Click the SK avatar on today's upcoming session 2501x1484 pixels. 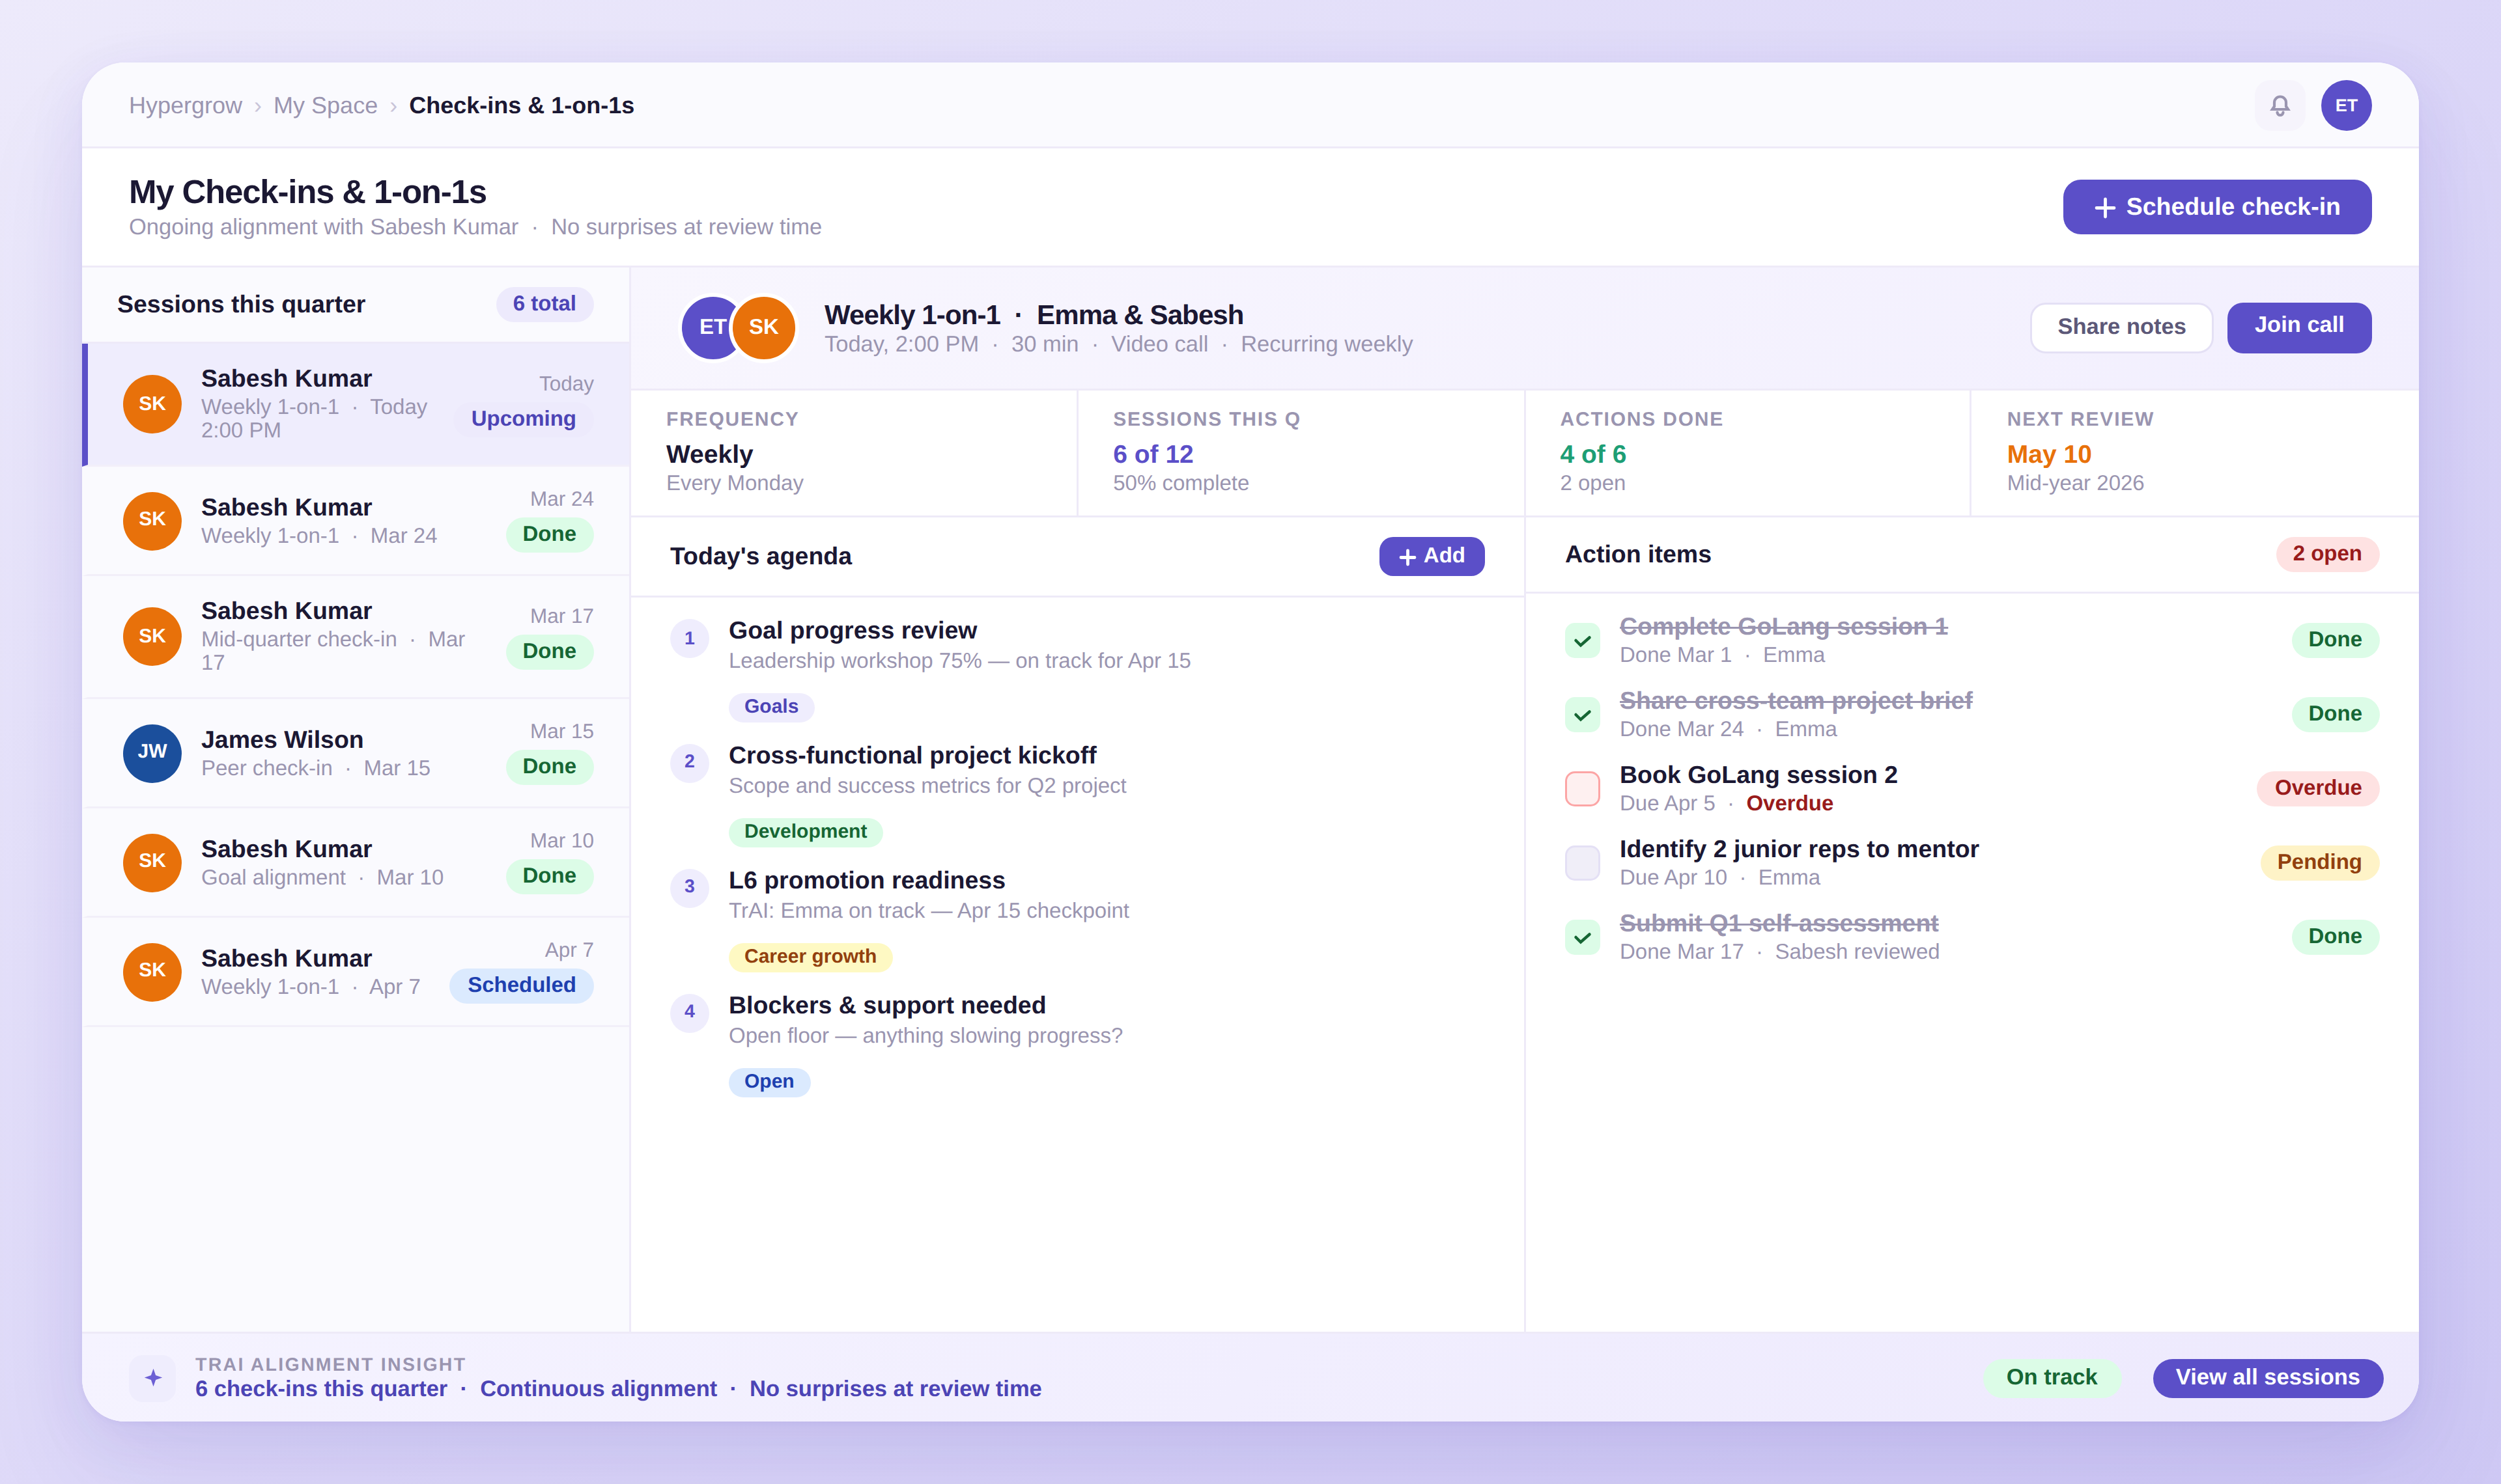tap(152, 404)
